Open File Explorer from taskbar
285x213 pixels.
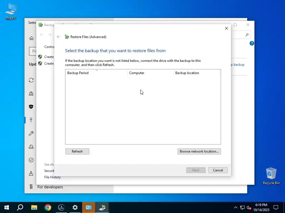coord(34,207)
